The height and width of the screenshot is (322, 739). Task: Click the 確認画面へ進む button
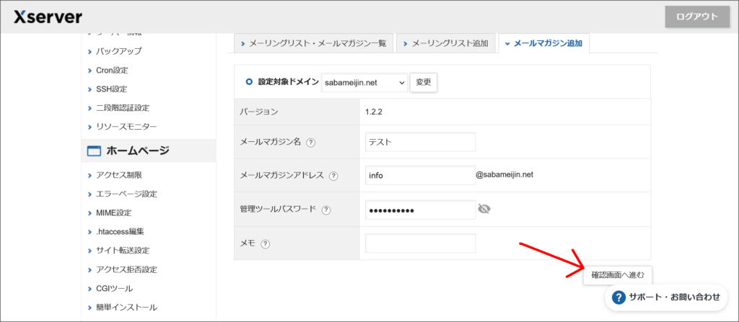618,275
